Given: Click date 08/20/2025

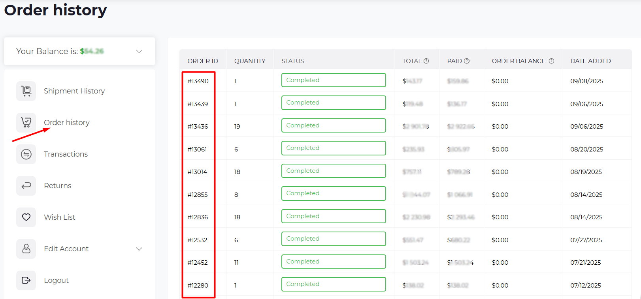Looking at the screenshot, I should [587, 149].
